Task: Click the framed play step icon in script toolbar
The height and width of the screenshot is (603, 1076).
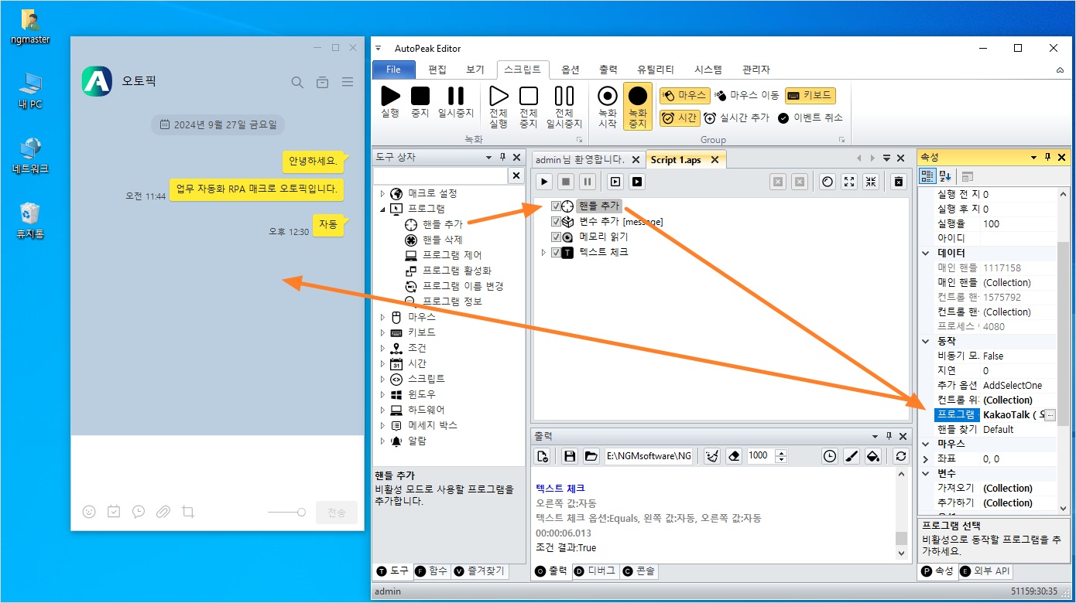Action: click(x=615, y=182)
